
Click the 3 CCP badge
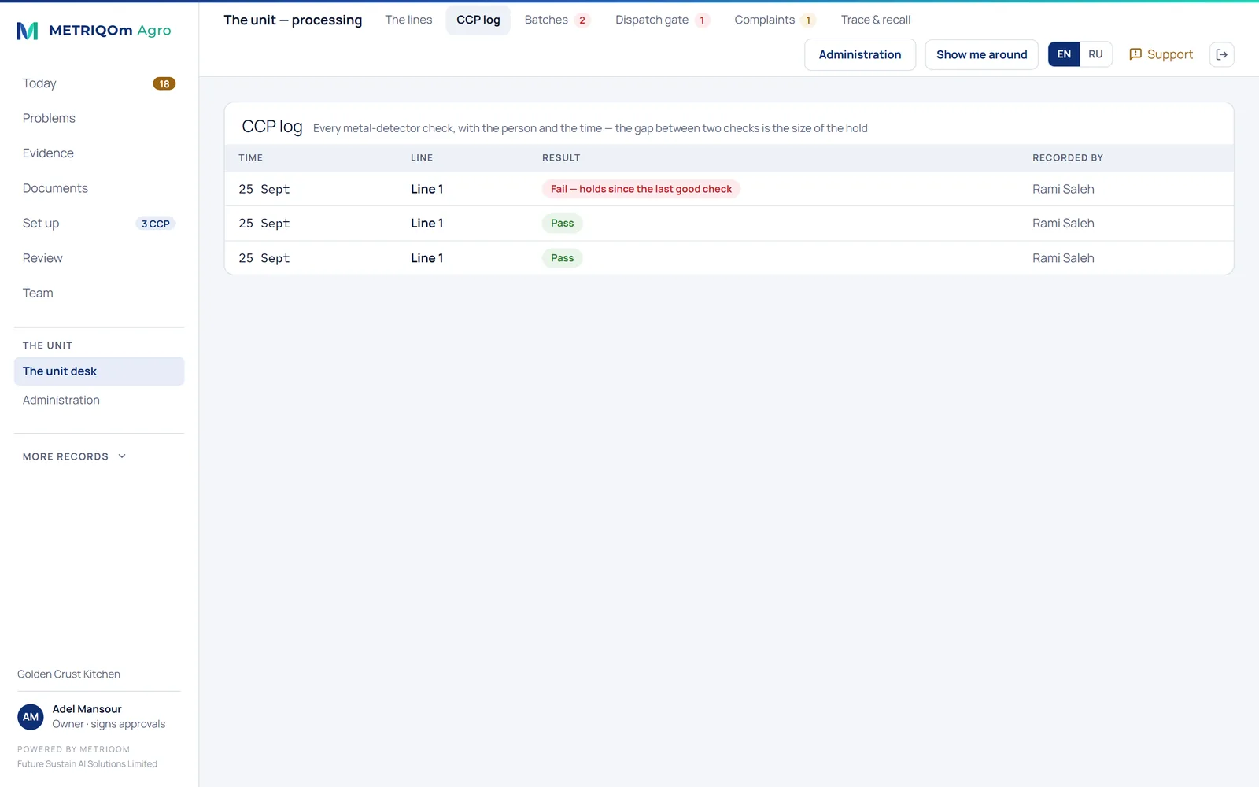pyautogui.click(x=156, y=224)
